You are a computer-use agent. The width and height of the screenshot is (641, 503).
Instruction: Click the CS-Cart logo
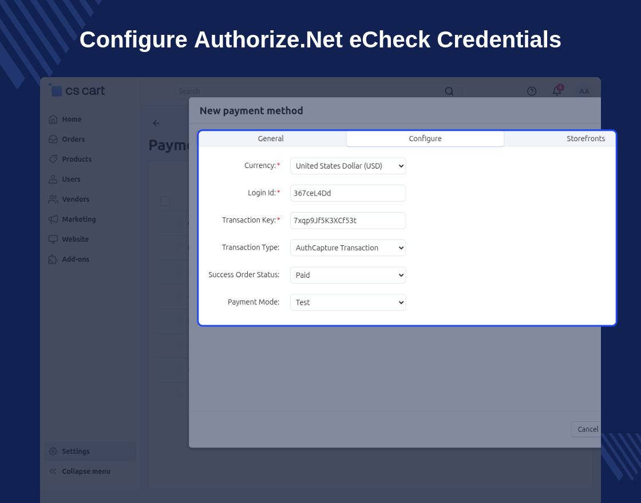click(x=77, y=90)
